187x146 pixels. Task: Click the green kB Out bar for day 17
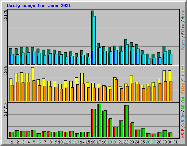[100, 120]
